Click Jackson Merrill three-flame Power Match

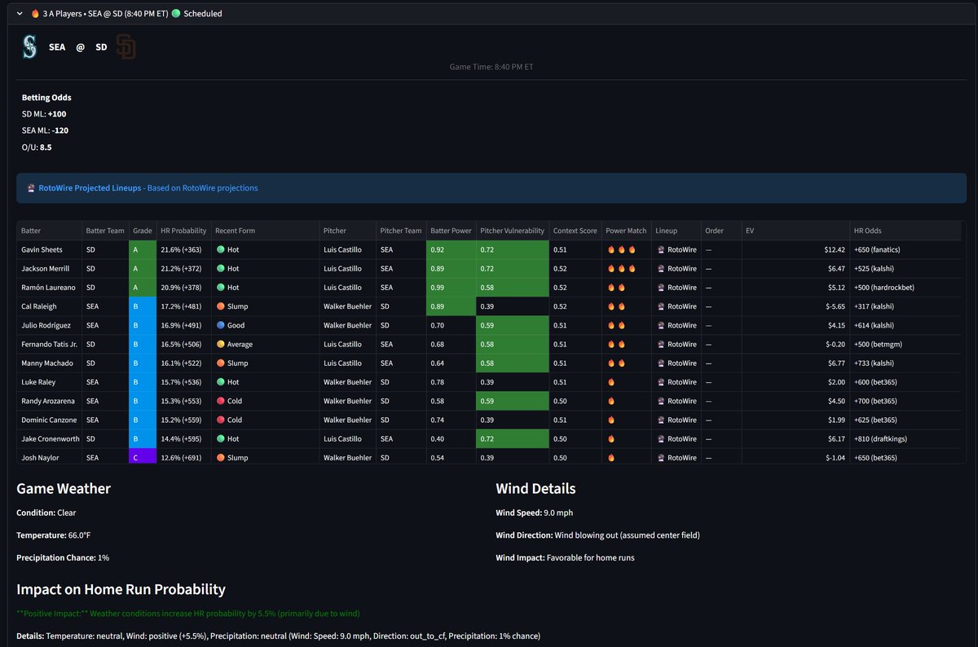click(621, 268)
